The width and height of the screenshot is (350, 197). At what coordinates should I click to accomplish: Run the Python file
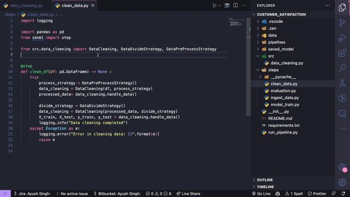[x=214, y=5]
